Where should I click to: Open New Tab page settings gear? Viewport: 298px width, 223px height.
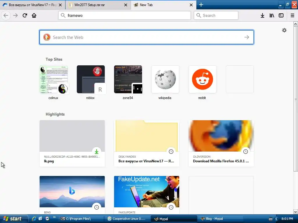284,30
